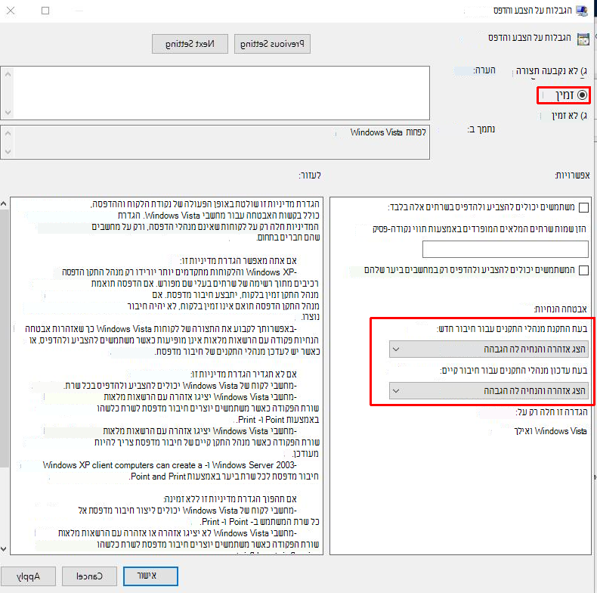The height and width of the screenshot is (593, 597).
Task: Click the mirrored Next Setting button
Action: pyautogui.click(x=190, y=44)
